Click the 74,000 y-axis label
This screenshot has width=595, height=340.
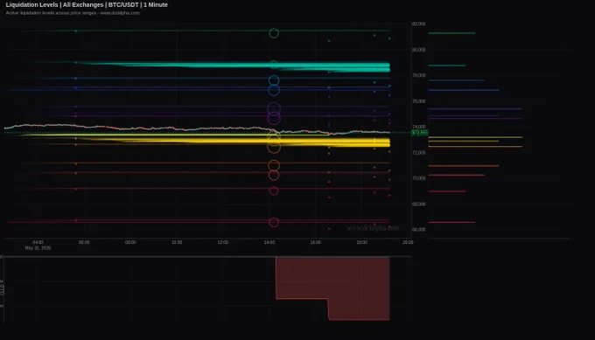[419, 127]
